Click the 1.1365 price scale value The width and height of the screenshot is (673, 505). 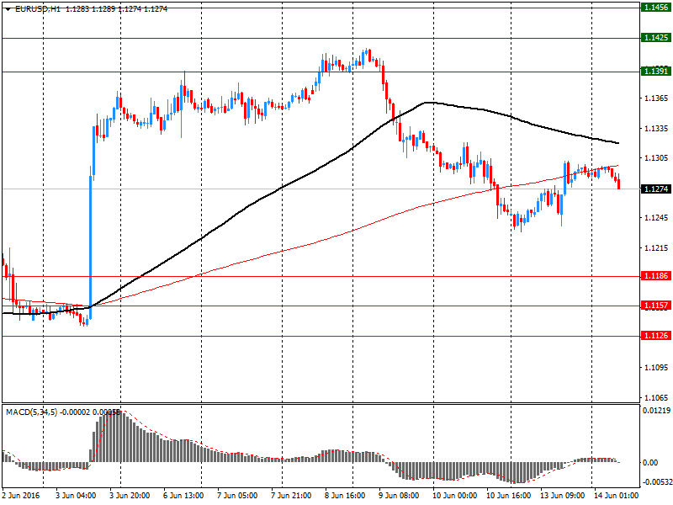[x=656, y=98]
